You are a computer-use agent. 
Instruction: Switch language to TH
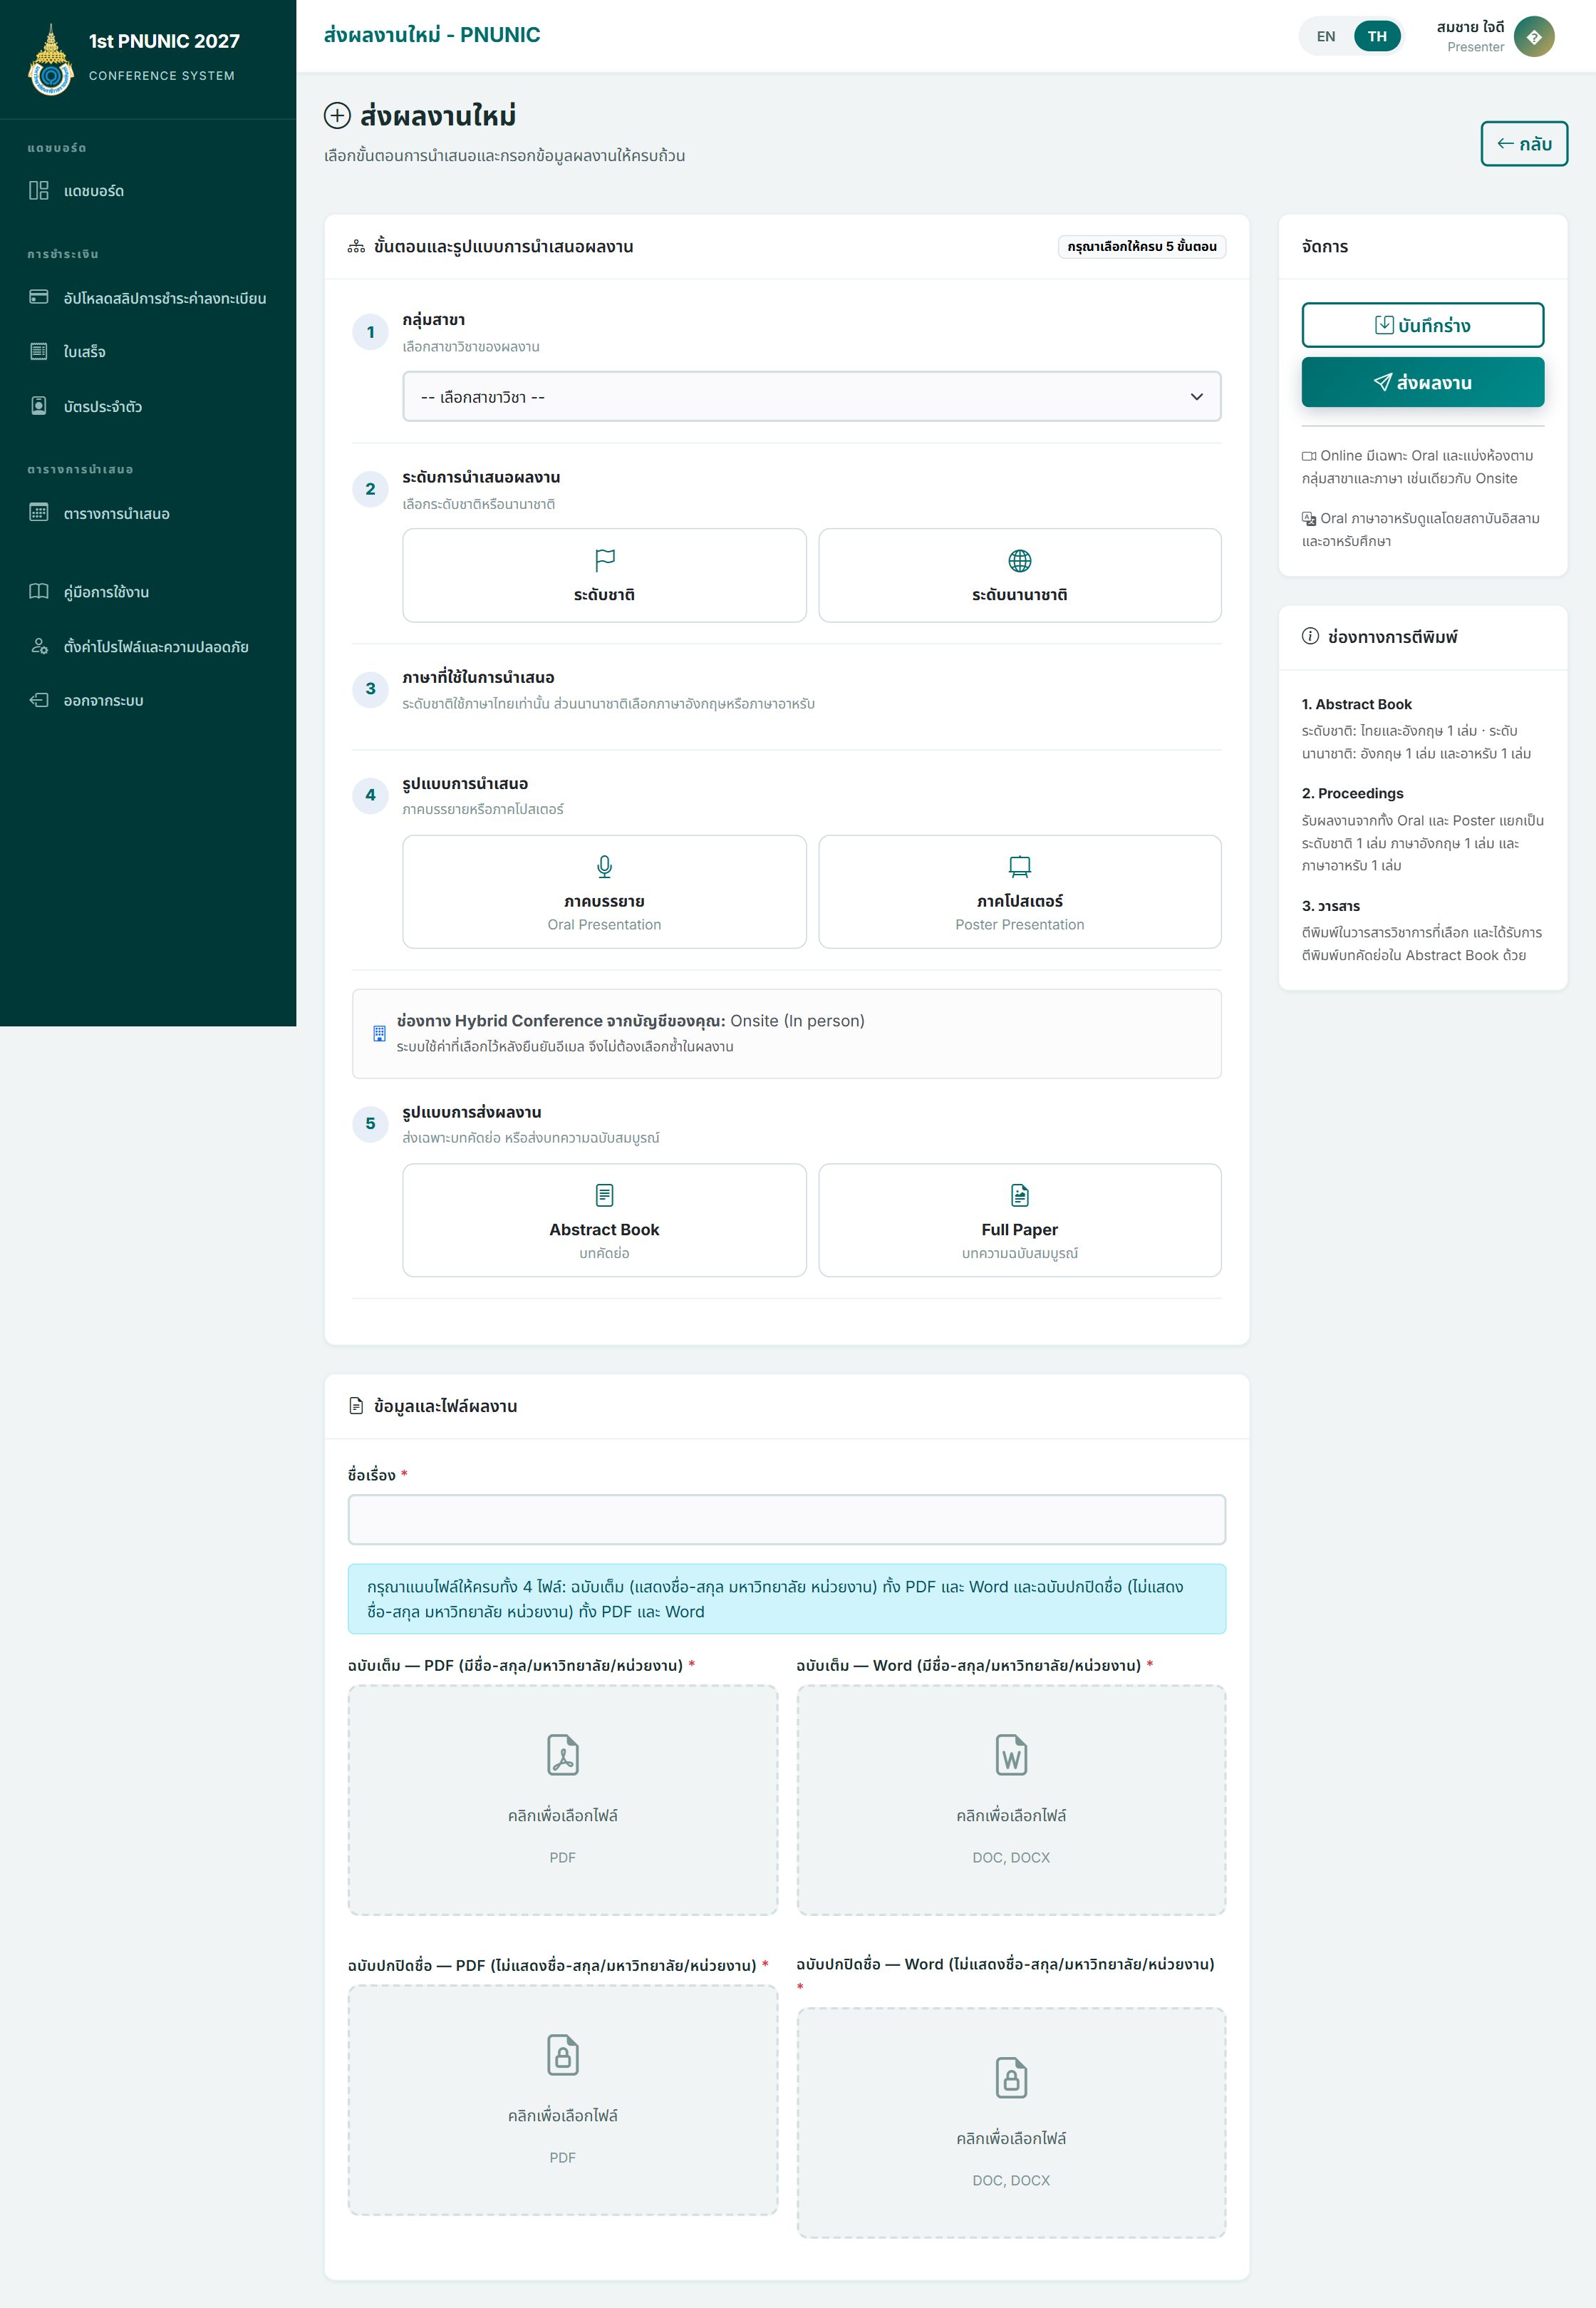(x=1377, y=36)
